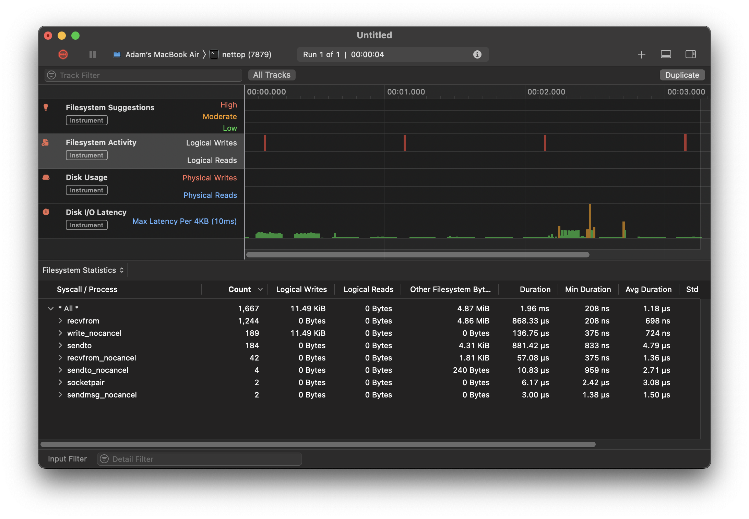
Task: Focus the Detail Filter field
Action: [200, 459]
